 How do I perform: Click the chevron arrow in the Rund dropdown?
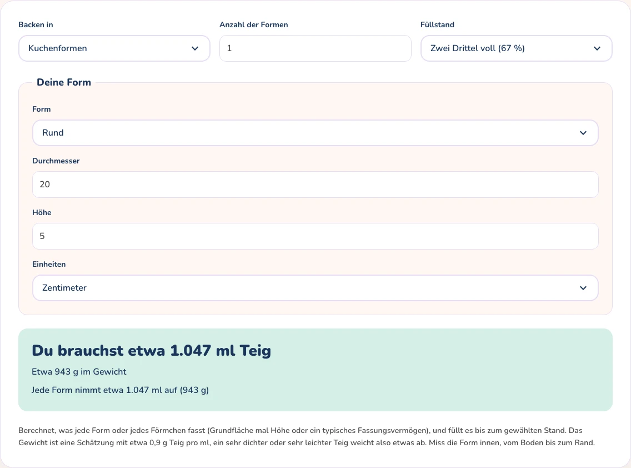coord(583,133)
